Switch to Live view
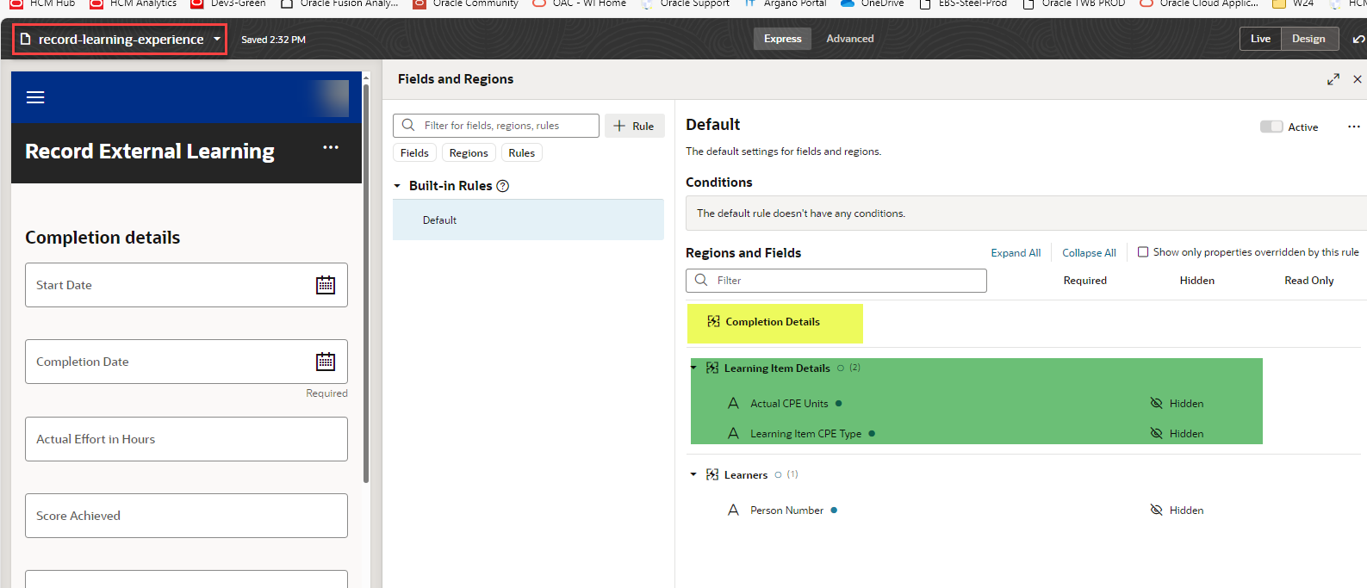The width and height of the screenshot is (1367, 588). 1260,39
